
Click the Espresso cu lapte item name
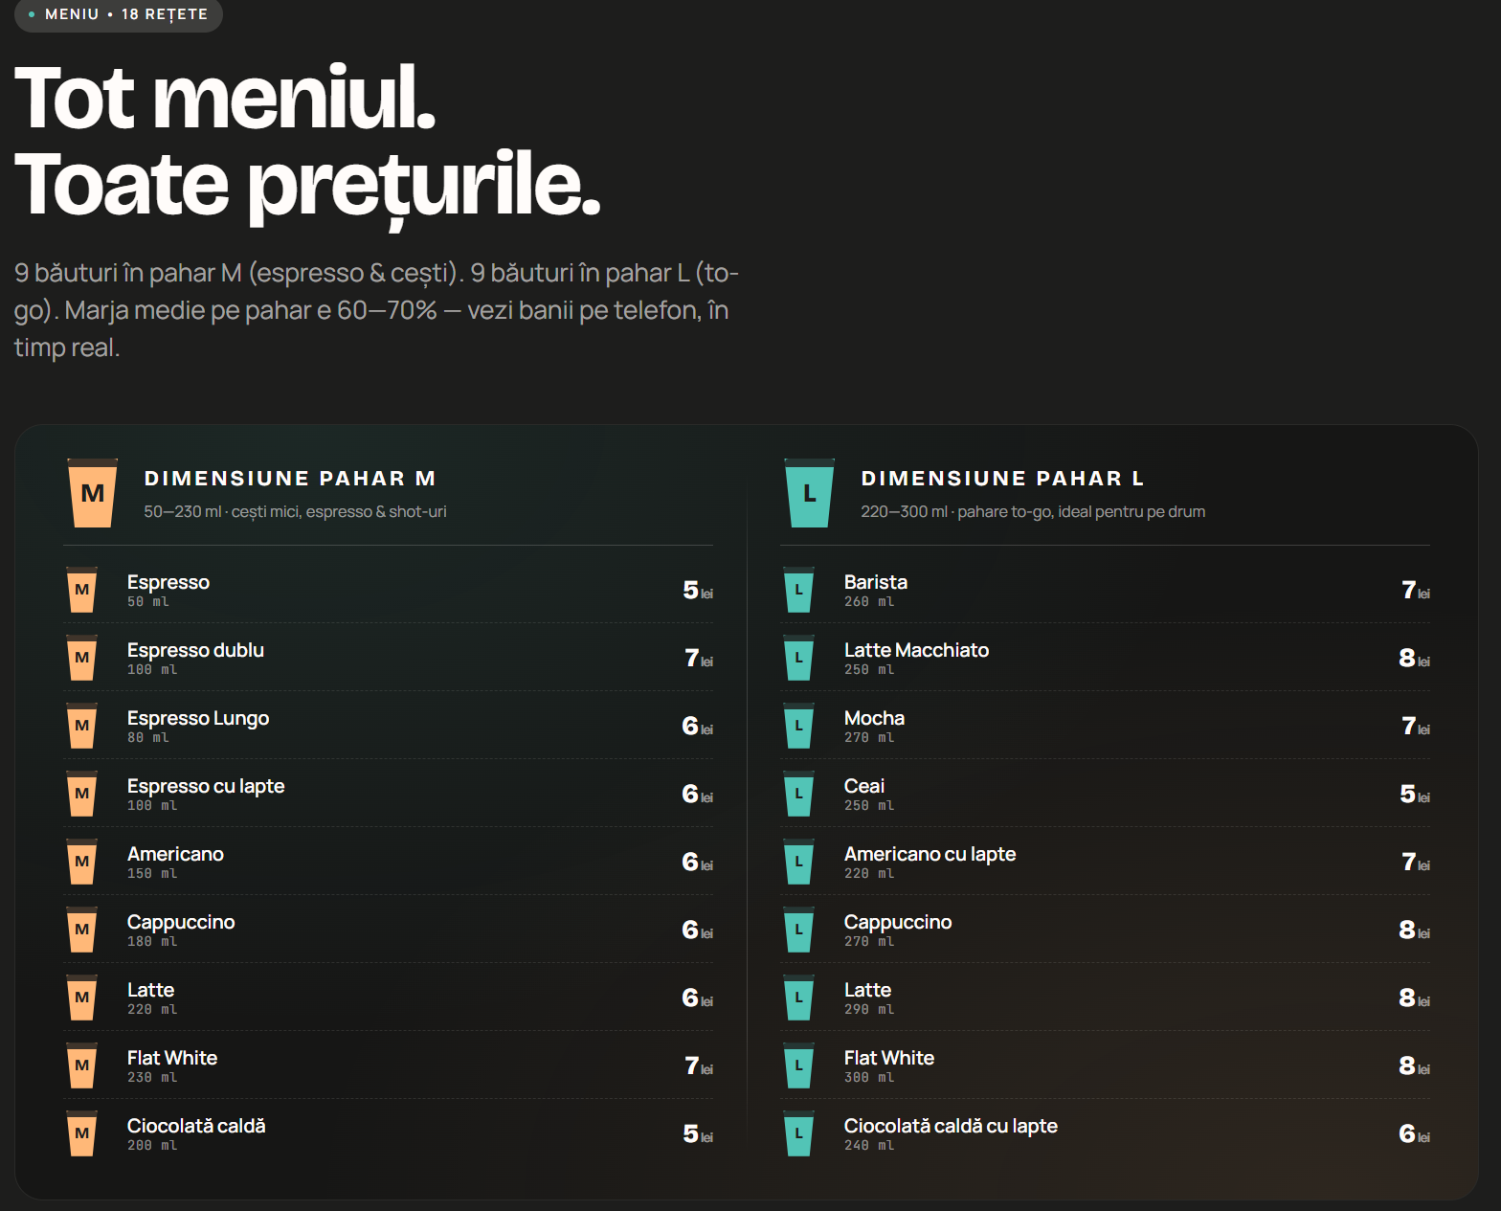(x=206, y=786)
